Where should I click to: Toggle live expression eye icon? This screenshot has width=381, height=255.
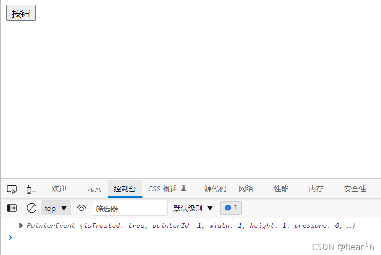(x=82, y=208)
